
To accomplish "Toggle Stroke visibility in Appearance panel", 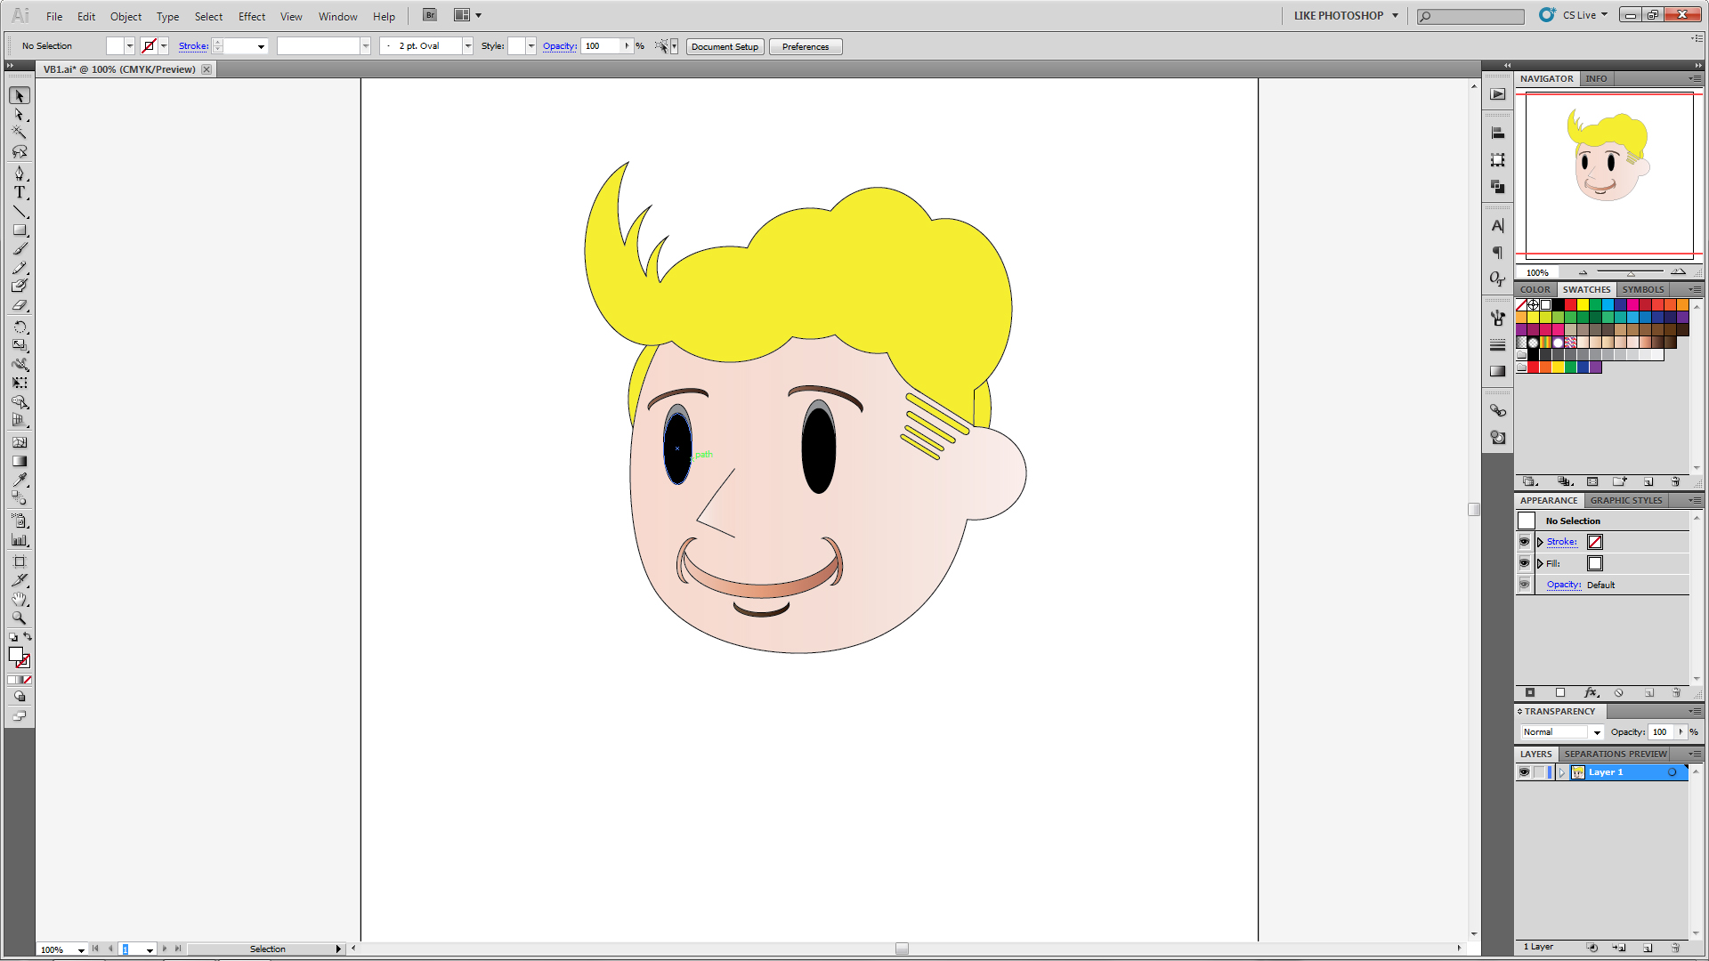I will [1524, 542].
